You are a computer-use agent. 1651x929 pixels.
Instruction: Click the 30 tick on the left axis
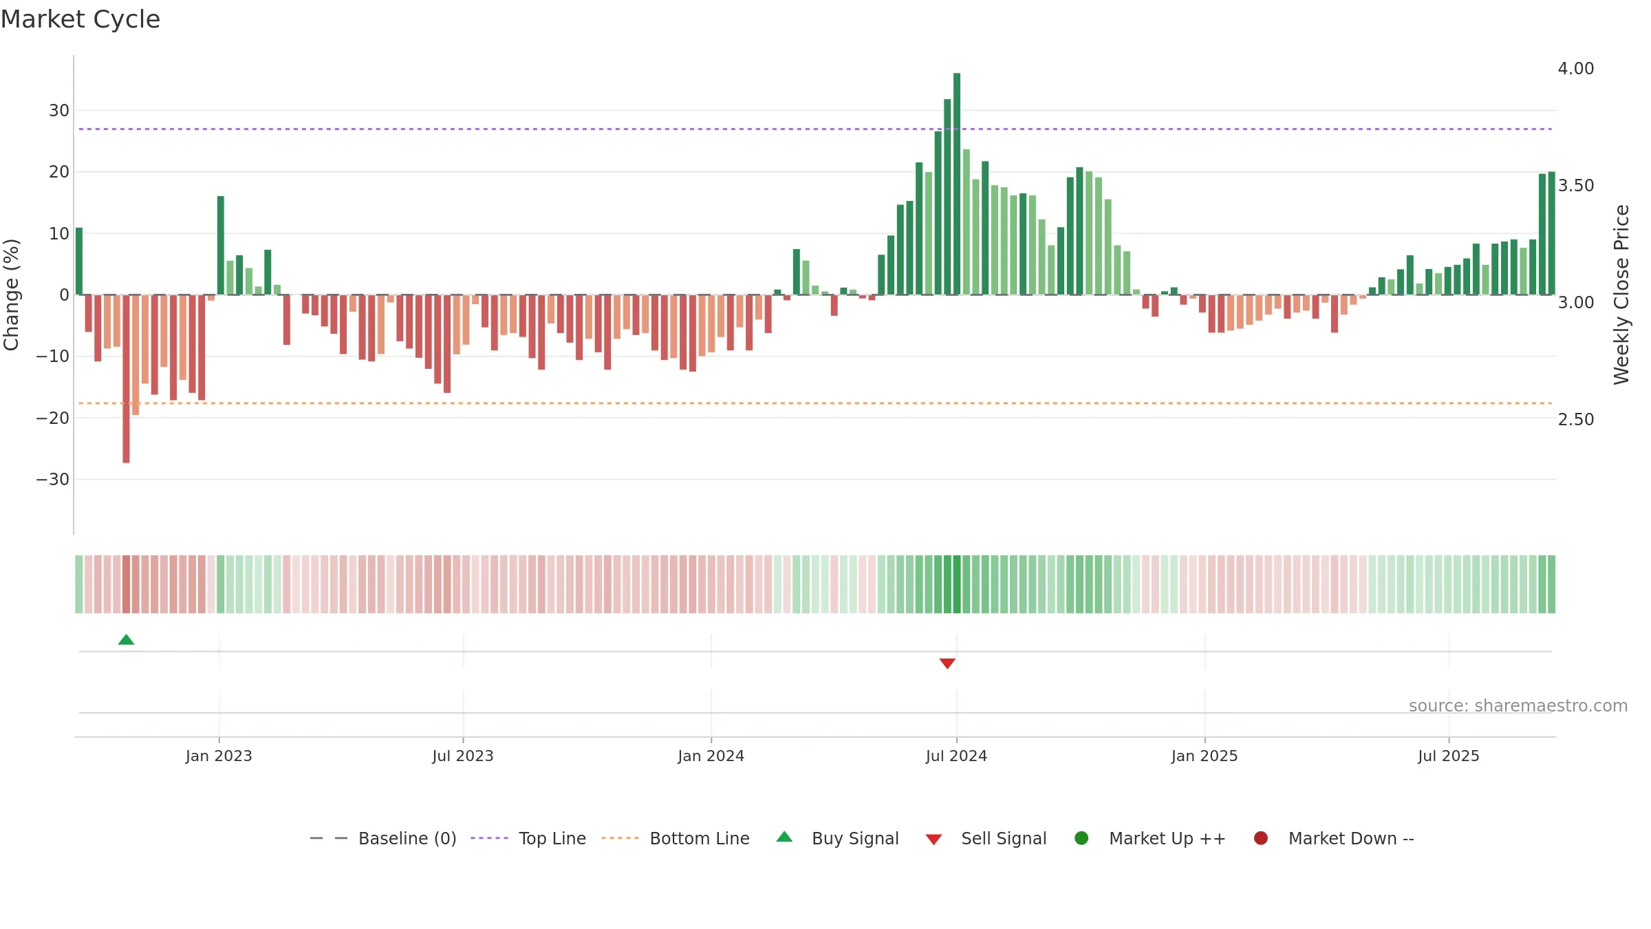[x=59, y=111]
